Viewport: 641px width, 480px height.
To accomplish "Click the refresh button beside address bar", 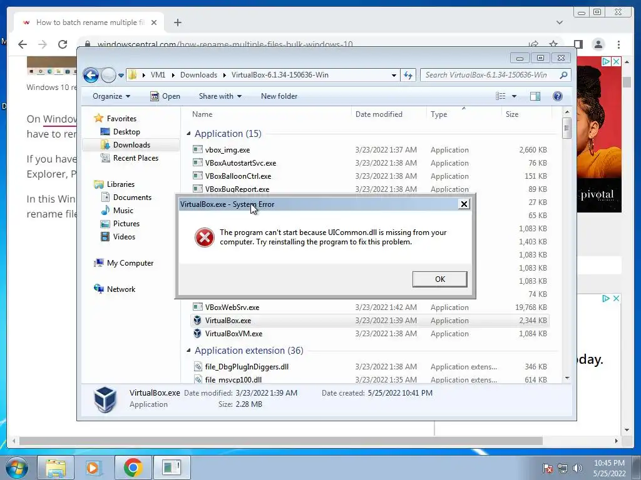I will point(408,75).
